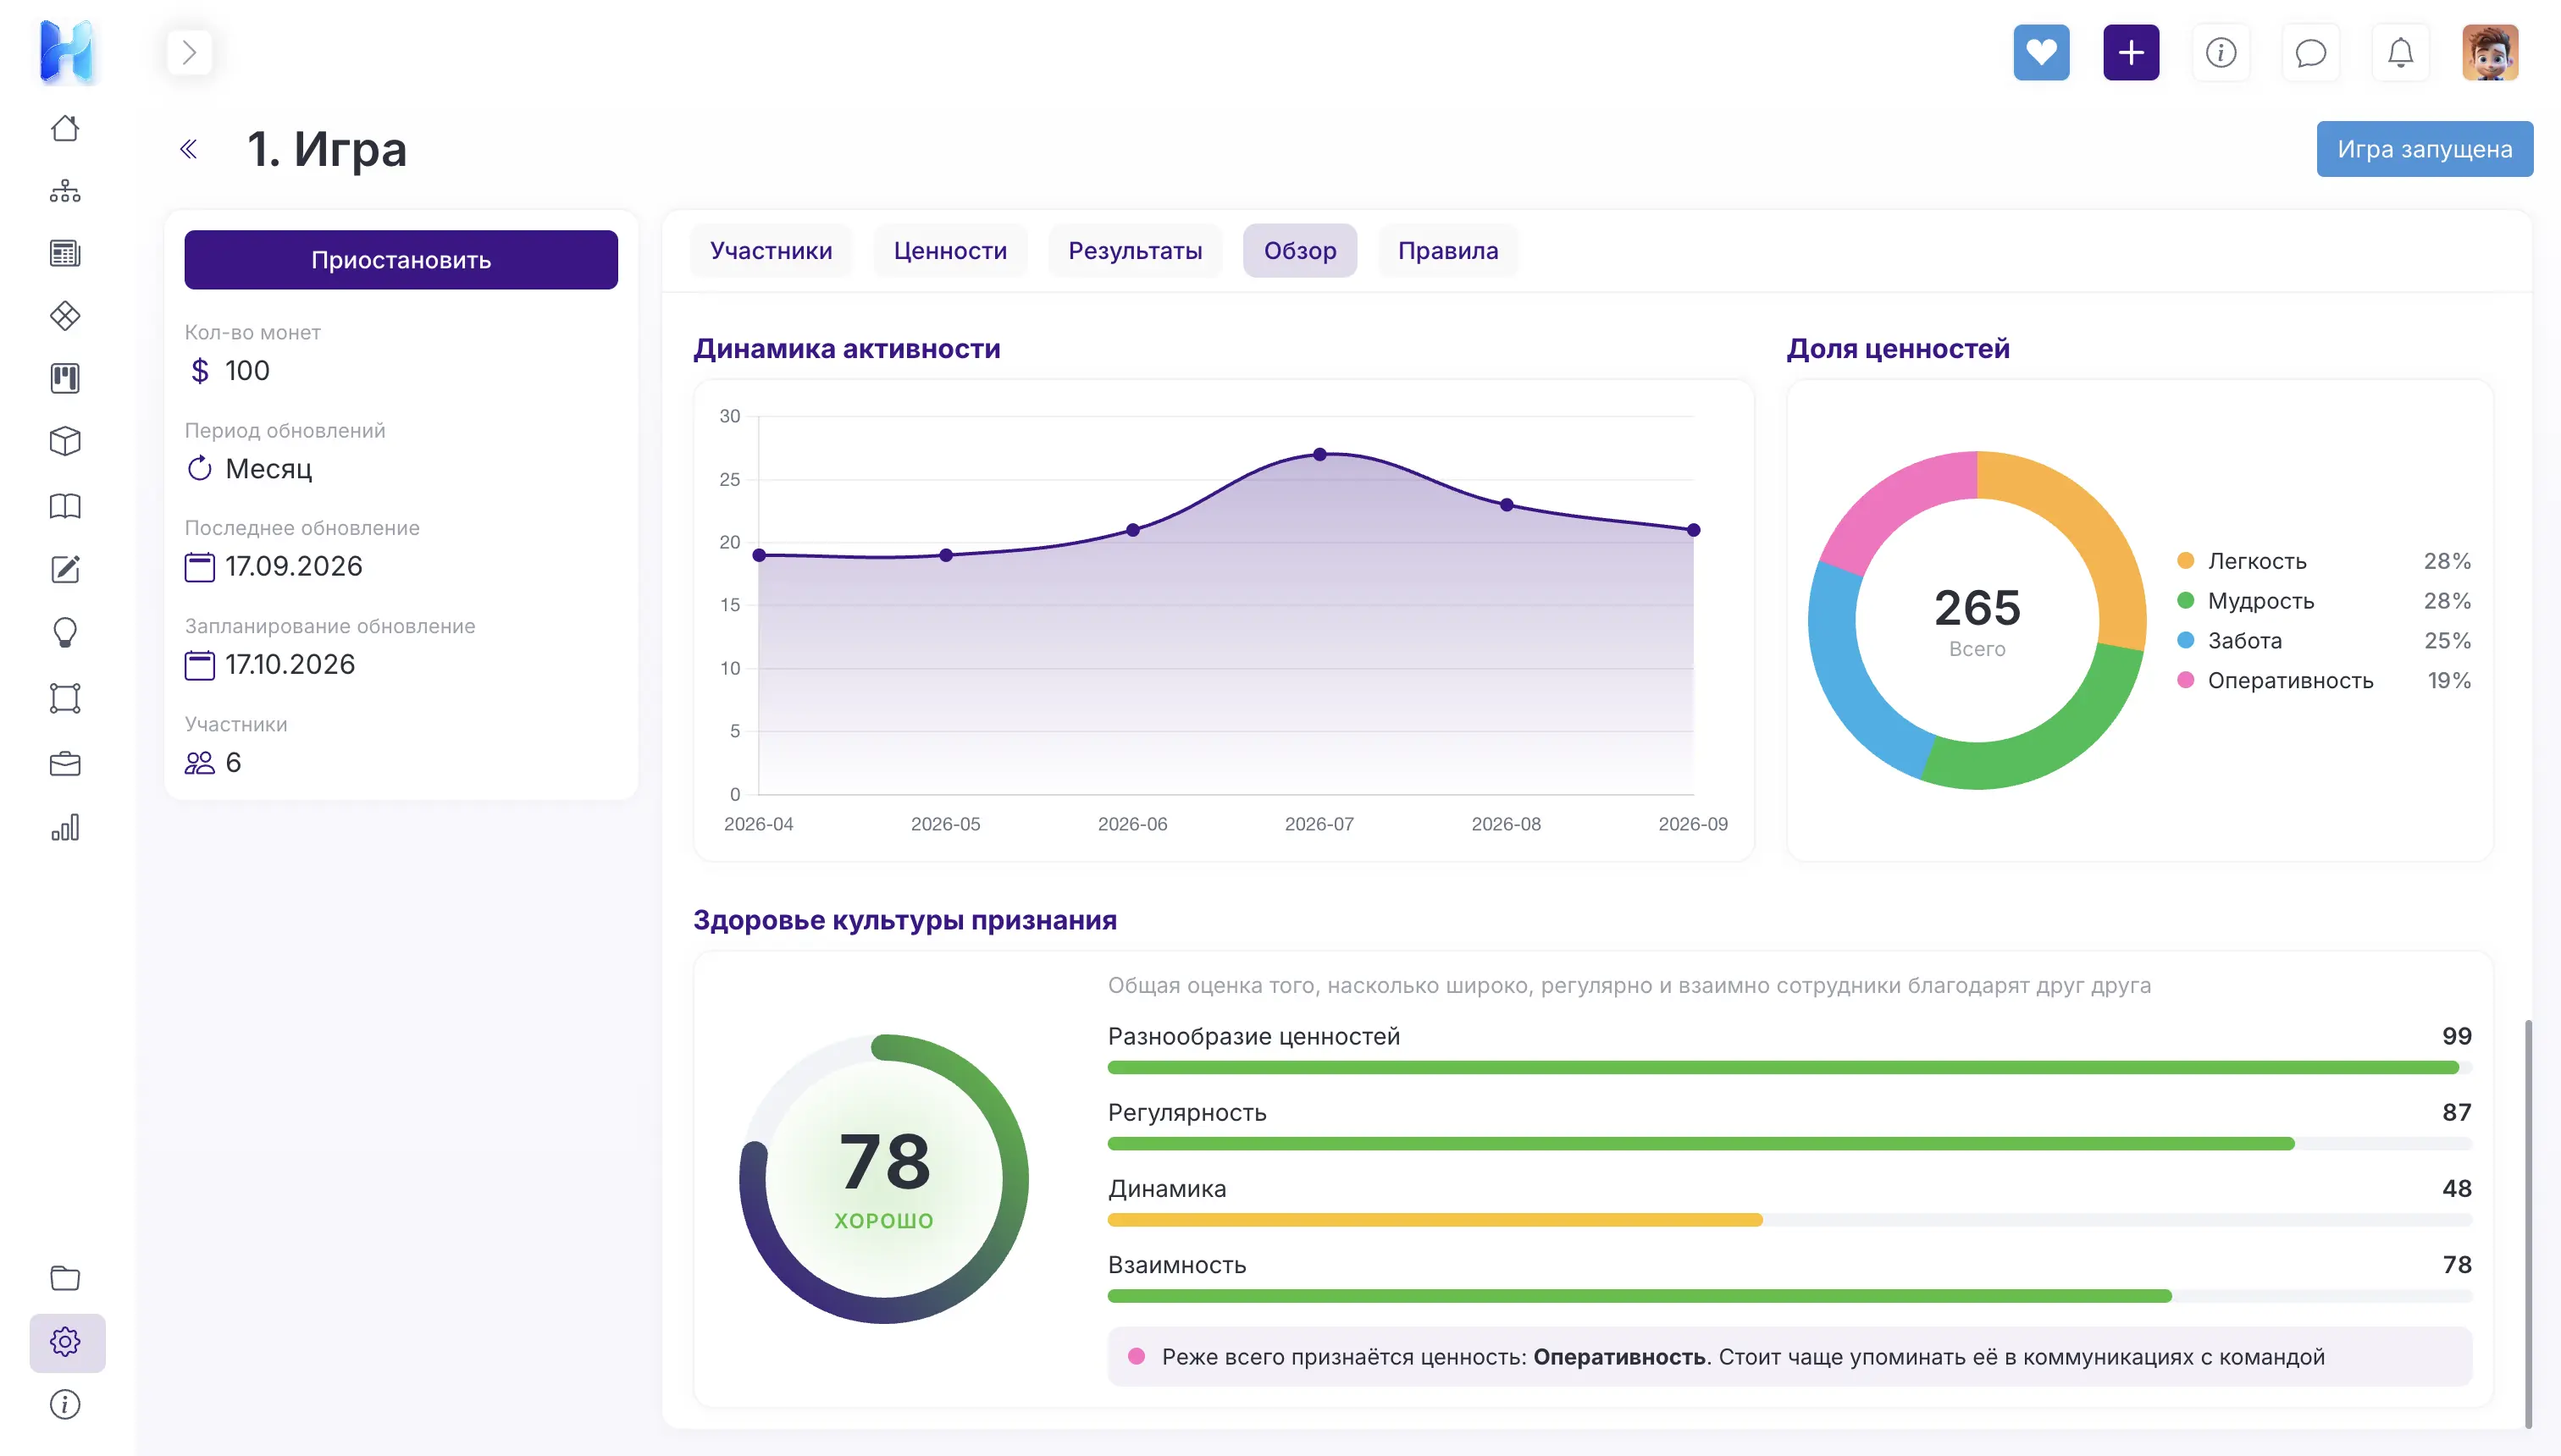This screenshot has height=1456, width=2561.
Task: Click the Разнообразие ценностей progress bar
Action: pos(1789,1068)
